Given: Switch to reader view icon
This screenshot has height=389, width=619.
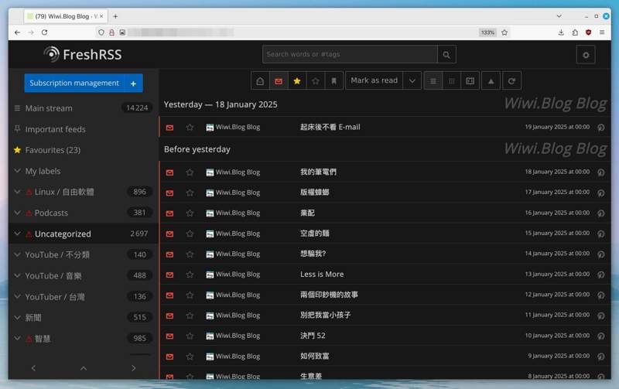Looking at the screenshot, I should pyautogui.click(x=470, y=81).
